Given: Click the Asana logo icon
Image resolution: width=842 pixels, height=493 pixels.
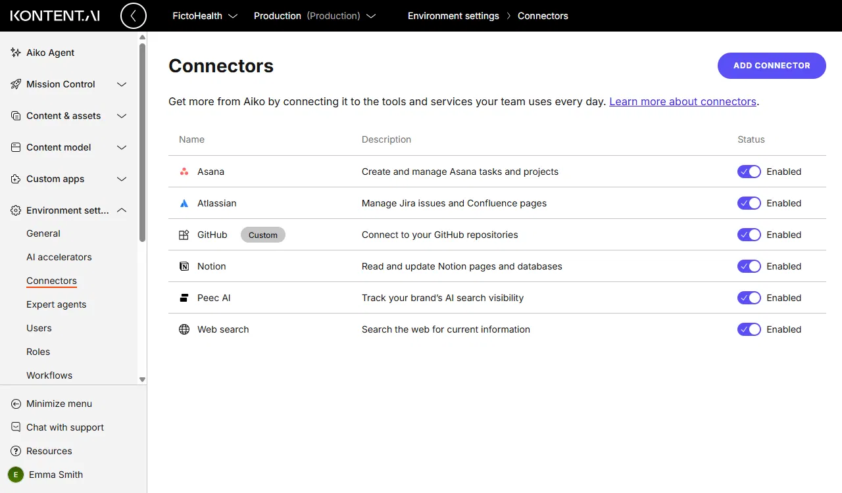Looking at the screenshot, I should 184,172.
